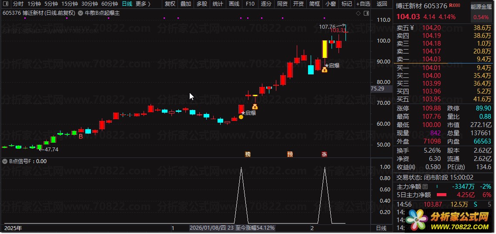Screen dimensions: 496x234
Task: Click the 跌停 value 89.90
Action: point(483,108)
